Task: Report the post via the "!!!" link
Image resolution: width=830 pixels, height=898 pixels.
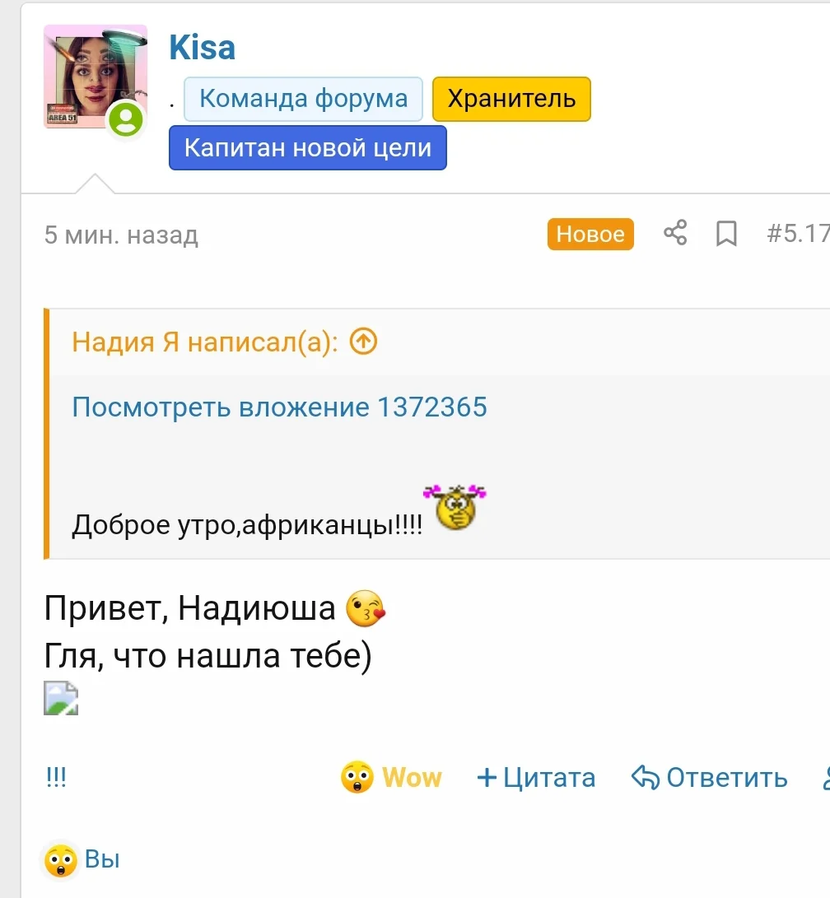Action: [x=57, y=778]
